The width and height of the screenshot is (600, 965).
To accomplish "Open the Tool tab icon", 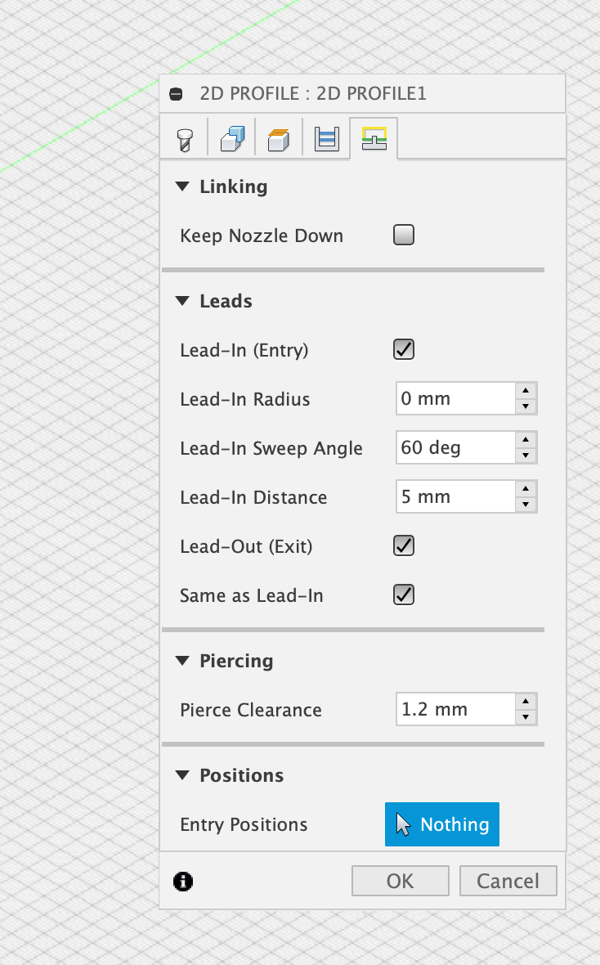I will click(x=185, y=139).
